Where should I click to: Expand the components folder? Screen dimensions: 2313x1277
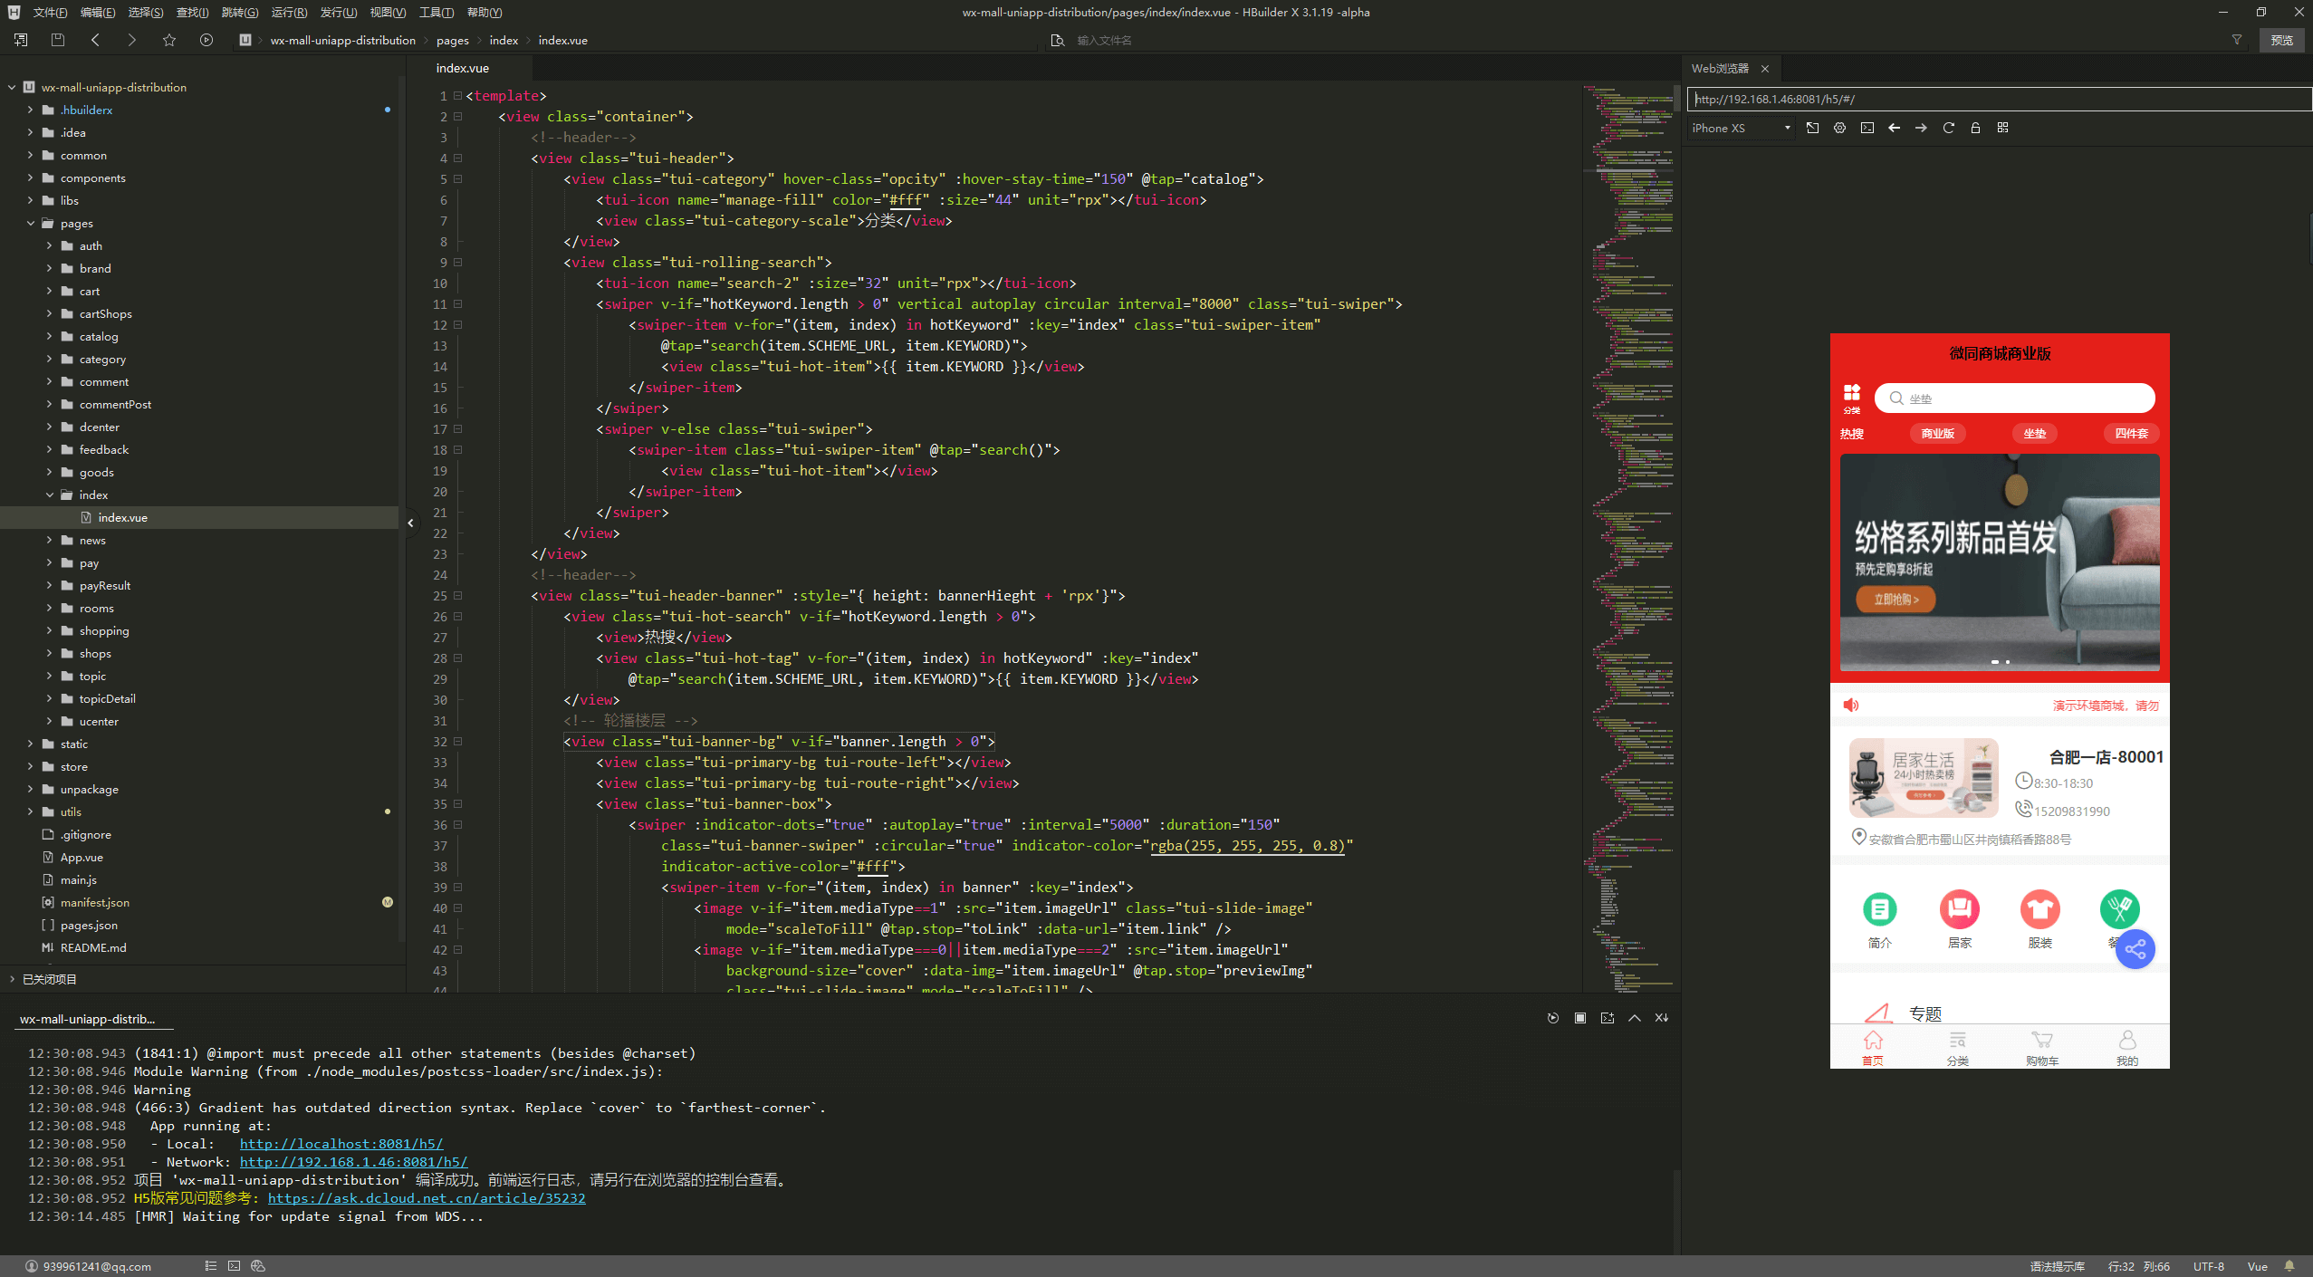(30, 178)
